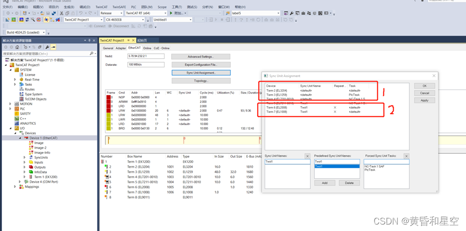Toggle Repeat mark for Term 6 (EL2008)

pos(335,108)
